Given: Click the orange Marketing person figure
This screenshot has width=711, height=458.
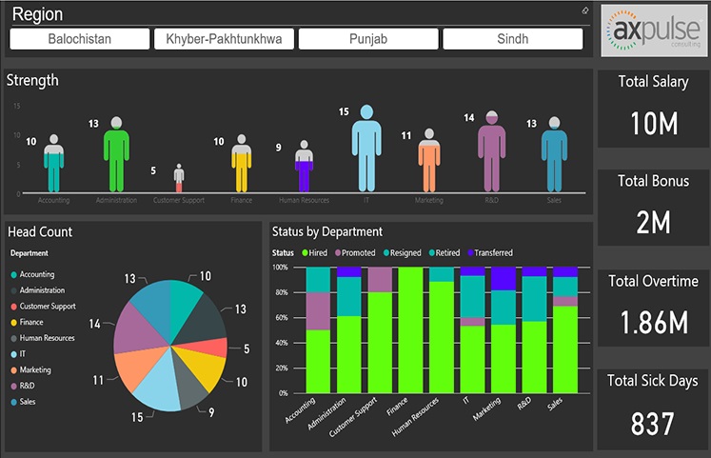Looking at the screenshot, I should (429, 163).
